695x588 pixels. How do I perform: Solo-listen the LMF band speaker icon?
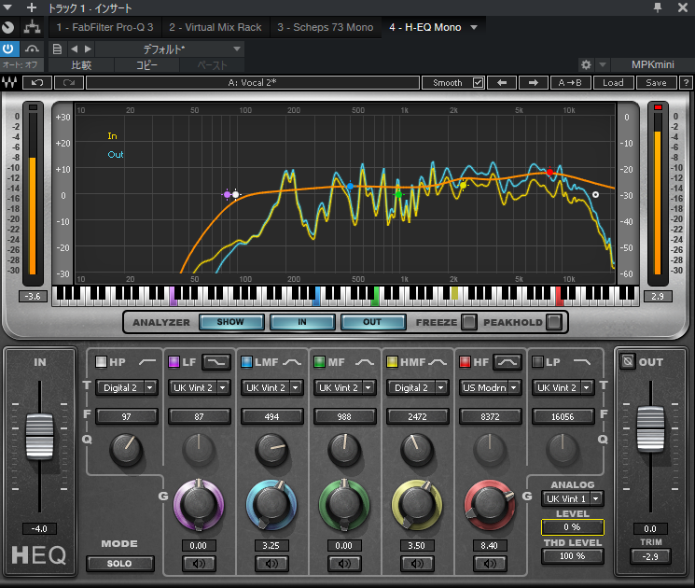click(x=271, y=563)
